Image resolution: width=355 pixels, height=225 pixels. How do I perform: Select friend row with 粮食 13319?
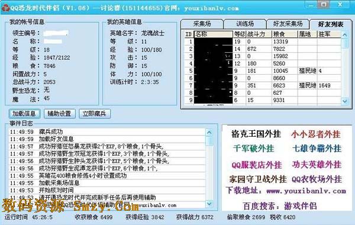[x=263, y=41]
